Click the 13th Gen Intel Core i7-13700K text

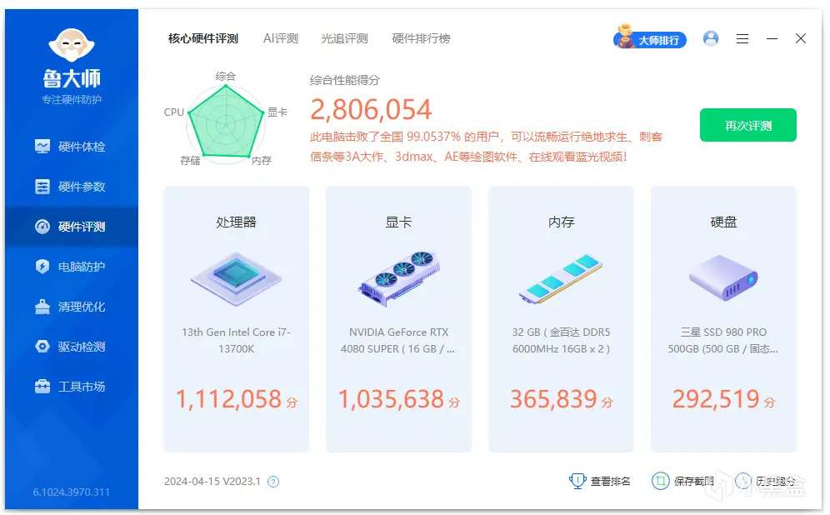236,340
